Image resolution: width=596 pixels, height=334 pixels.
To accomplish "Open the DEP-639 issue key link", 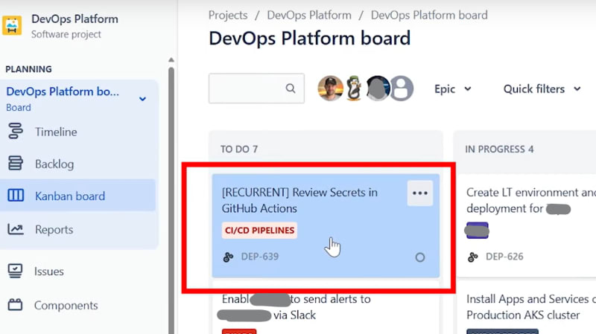I will pos(259,257).
